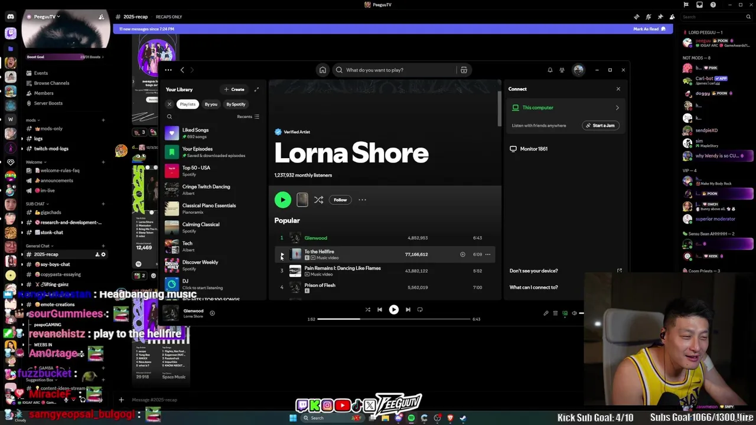Viewport: 756px width, 425px height.
Task: Open more options for To the Hellfire
Action: pos(488,254)
